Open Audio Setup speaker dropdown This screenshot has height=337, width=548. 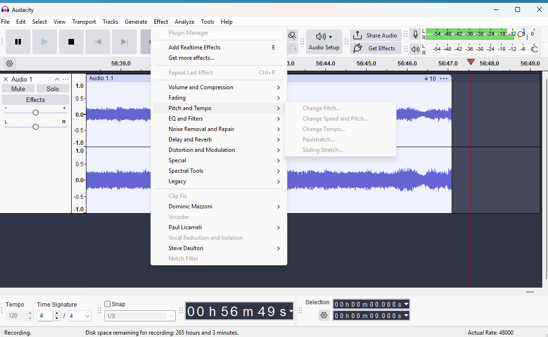click(x=324, y=42)
